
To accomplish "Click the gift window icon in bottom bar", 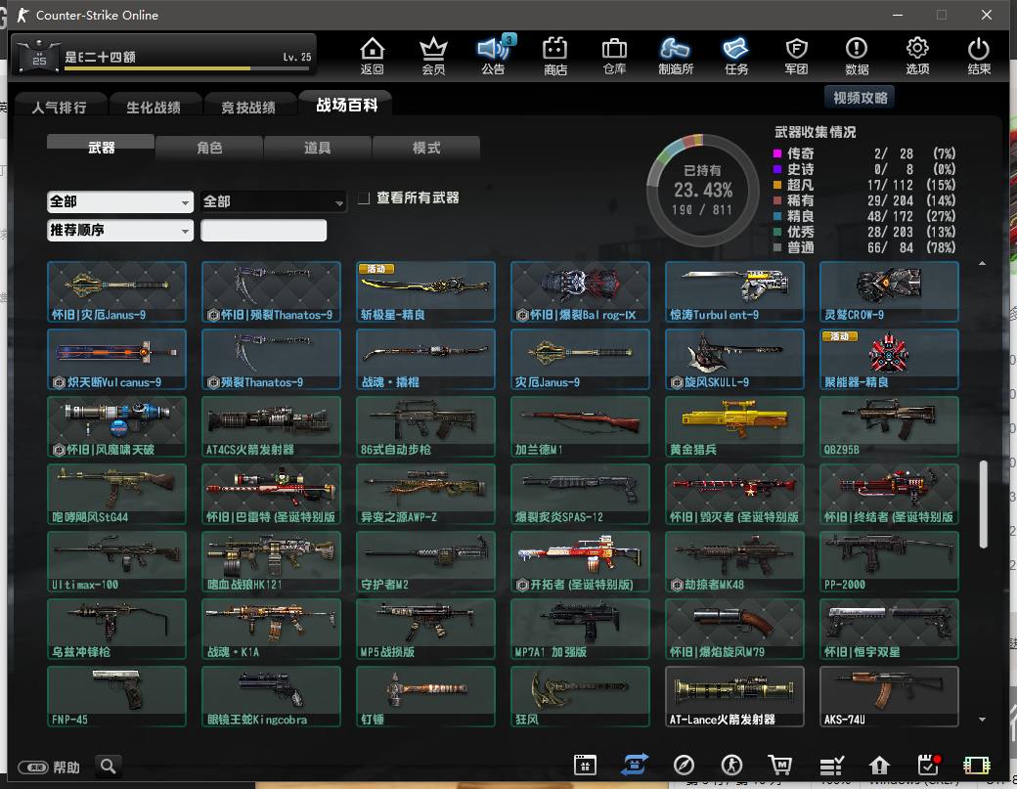I will (x=585, y=765).
